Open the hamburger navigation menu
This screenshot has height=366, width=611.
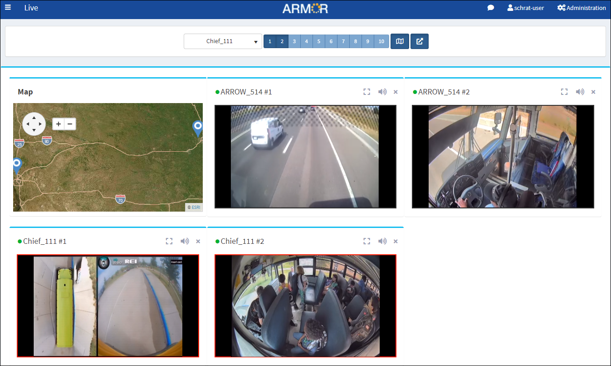pos(8,7)
